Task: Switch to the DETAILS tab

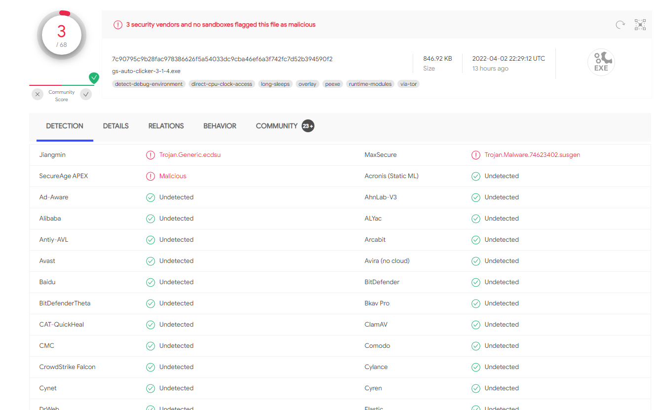Action: 116,126
